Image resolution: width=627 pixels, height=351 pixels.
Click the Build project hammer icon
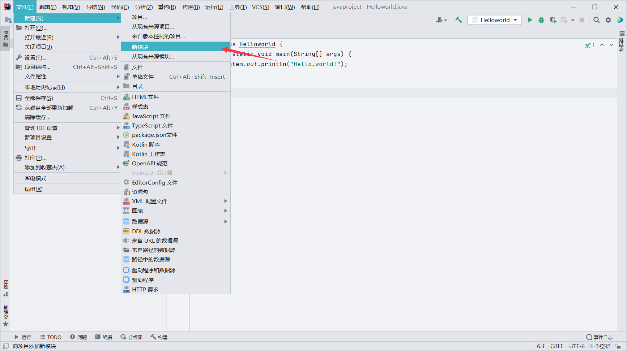click(458, 20)
